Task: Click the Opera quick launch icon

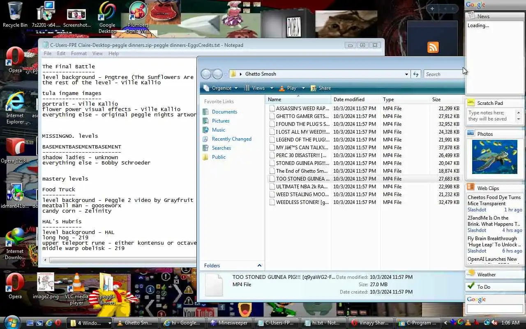Action: point(58,323)
